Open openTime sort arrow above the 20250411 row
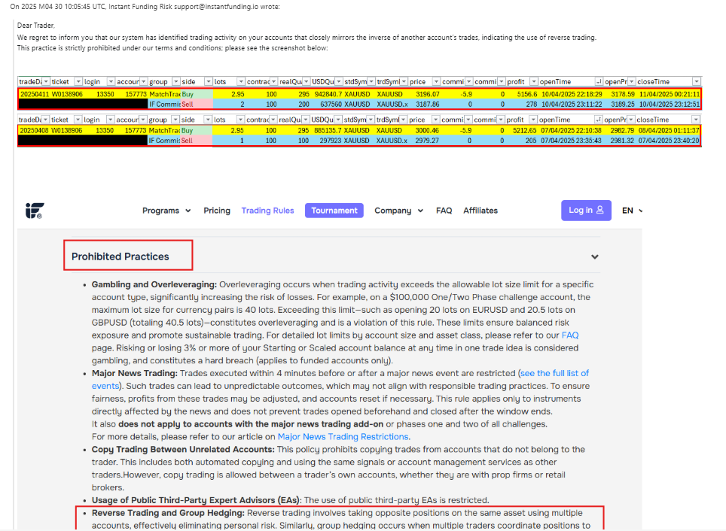The width and height of the screenshot is (726, 531). click(x=599, y=81)
